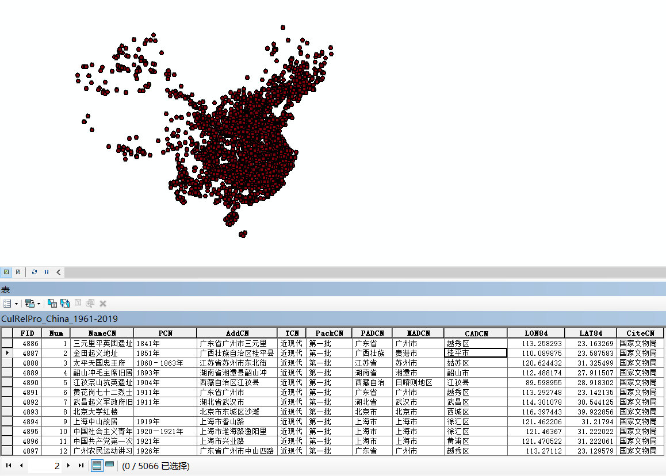Click the cell 上海市香山路
The image size is (666, 476).
pyautogui.click(x=237, y=421)
